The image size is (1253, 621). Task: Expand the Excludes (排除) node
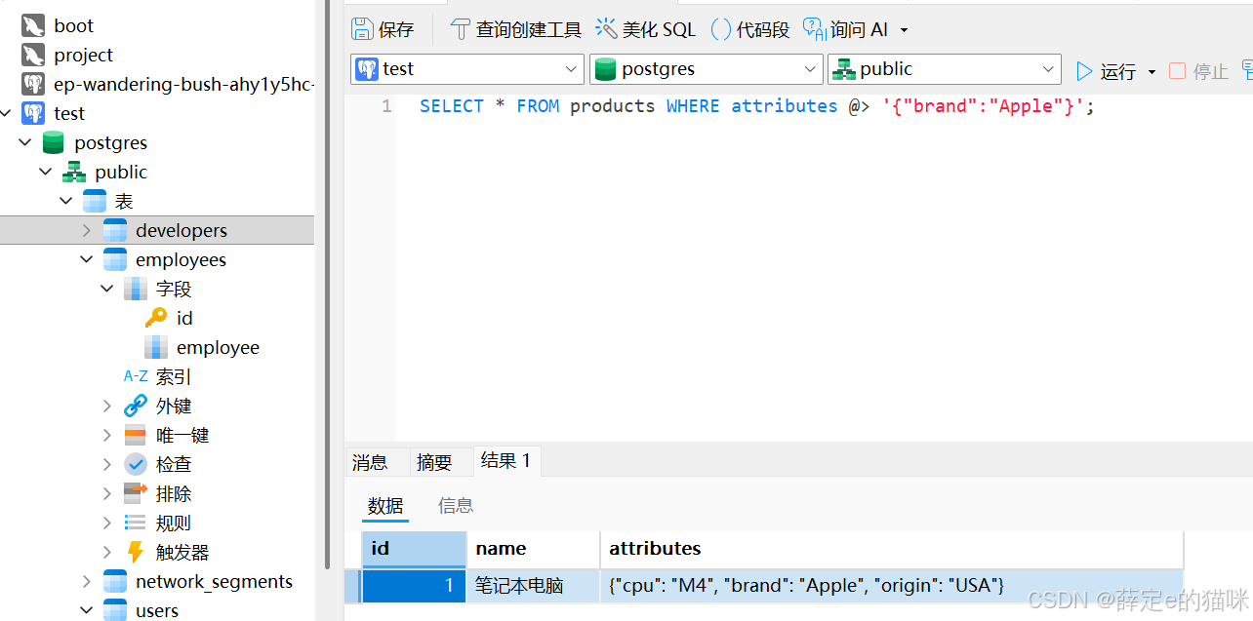(x=107, y=494)
